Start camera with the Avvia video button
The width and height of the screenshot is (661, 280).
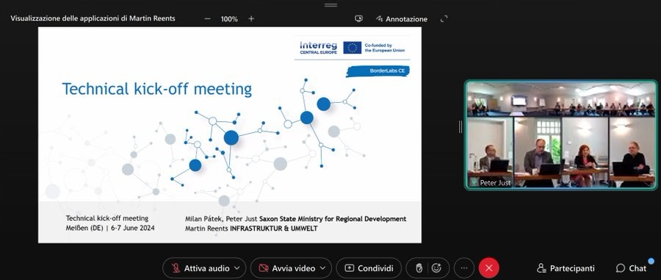287,268
